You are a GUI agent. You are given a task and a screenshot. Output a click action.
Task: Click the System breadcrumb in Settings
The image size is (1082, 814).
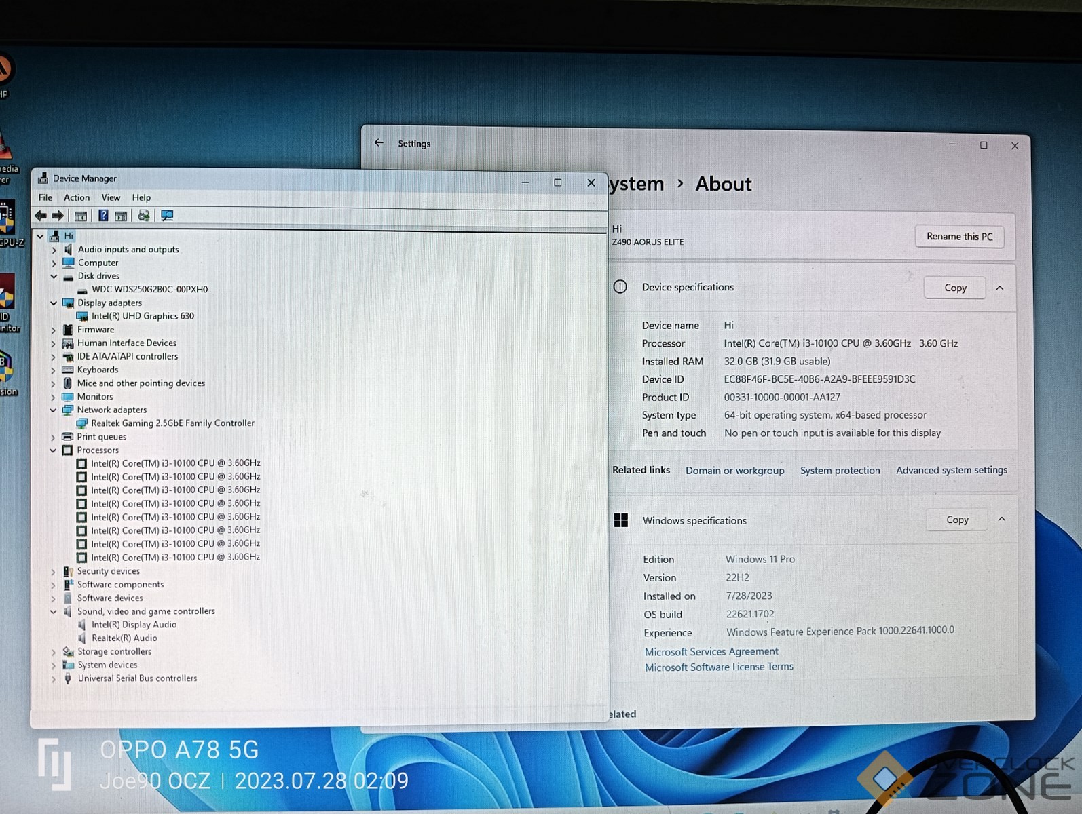pyautogui.click(x=637, y=184)
